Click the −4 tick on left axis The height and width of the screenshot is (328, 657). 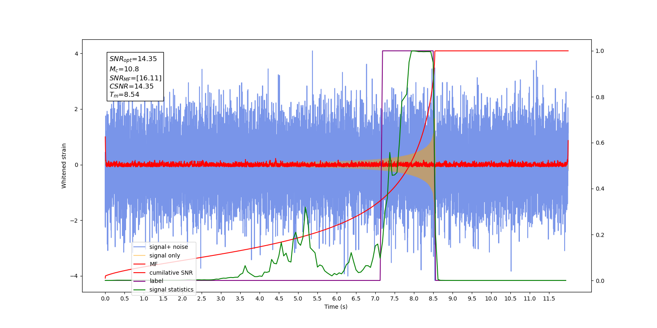[74, 276]
